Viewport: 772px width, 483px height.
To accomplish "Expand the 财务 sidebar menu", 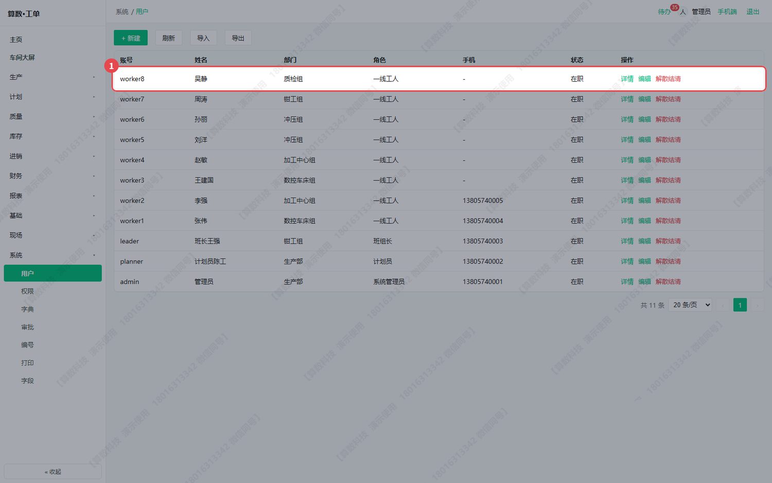I will (x=52, y=176).
